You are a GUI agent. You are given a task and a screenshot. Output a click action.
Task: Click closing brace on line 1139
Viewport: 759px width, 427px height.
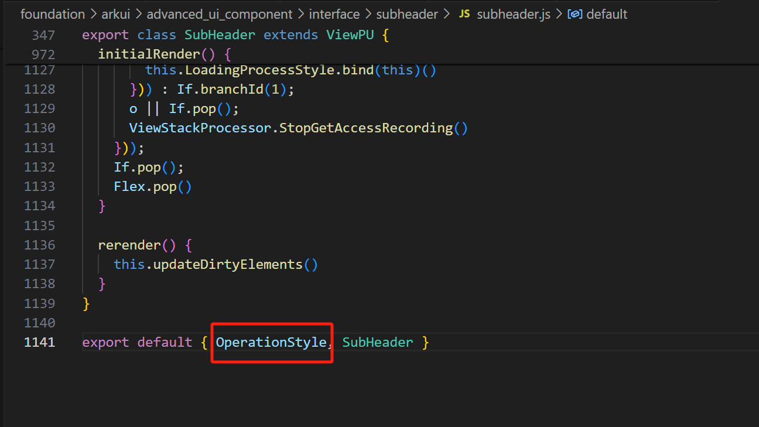click(x=86, y=303)
